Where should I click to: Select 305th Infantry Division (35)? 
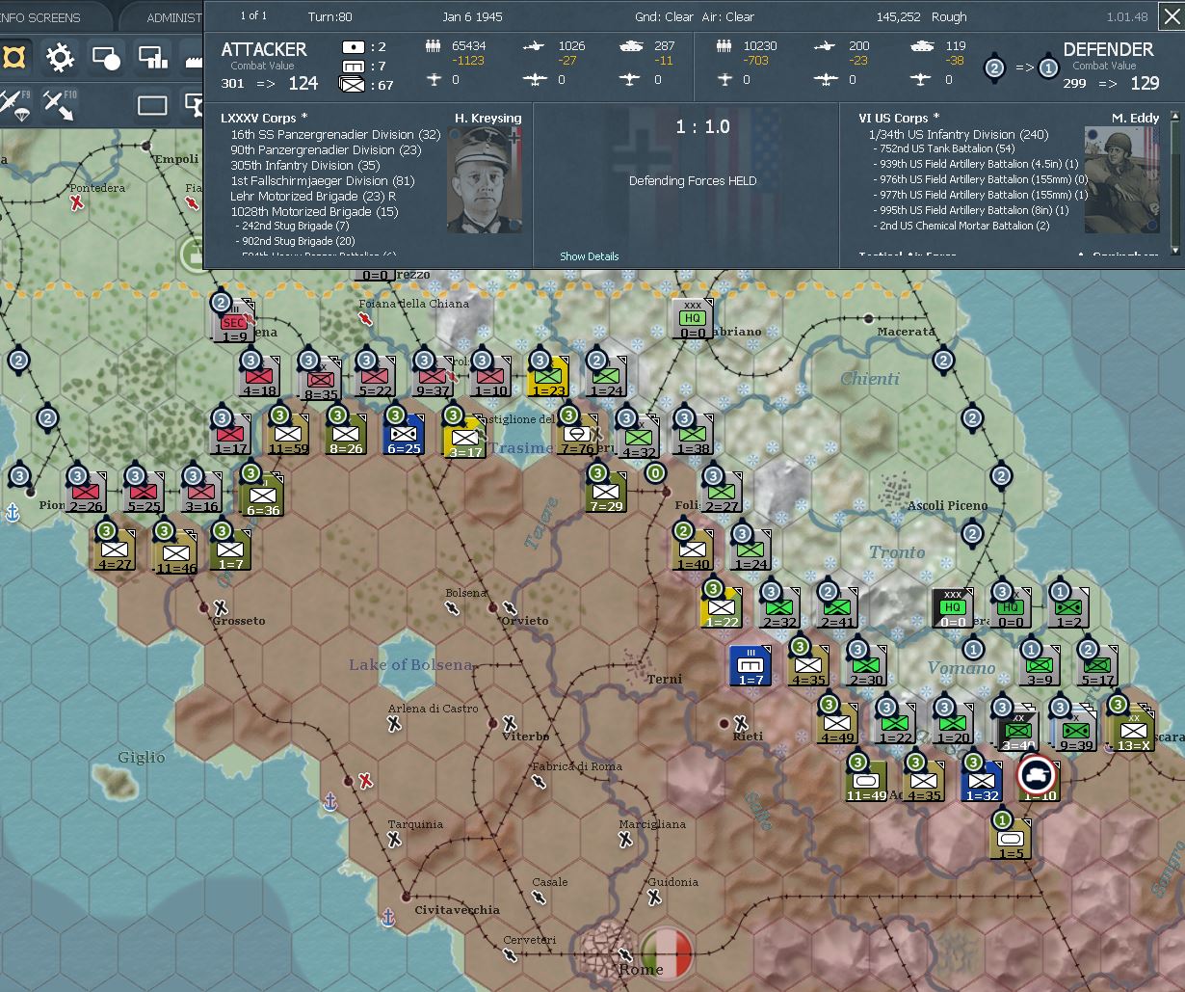[305, 166]
